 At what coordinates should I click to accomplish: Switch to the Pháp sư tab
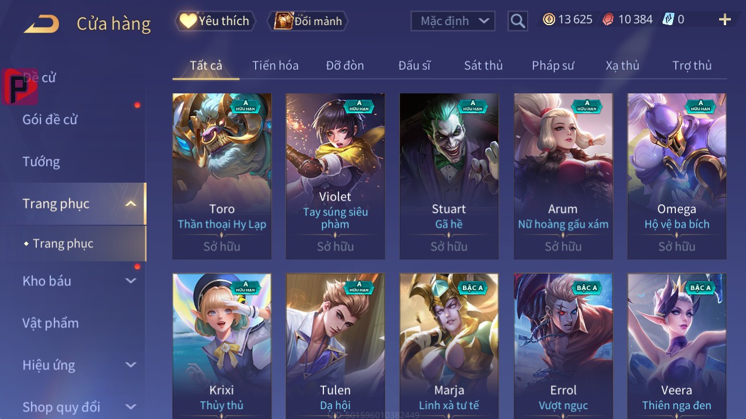[553, 65]
